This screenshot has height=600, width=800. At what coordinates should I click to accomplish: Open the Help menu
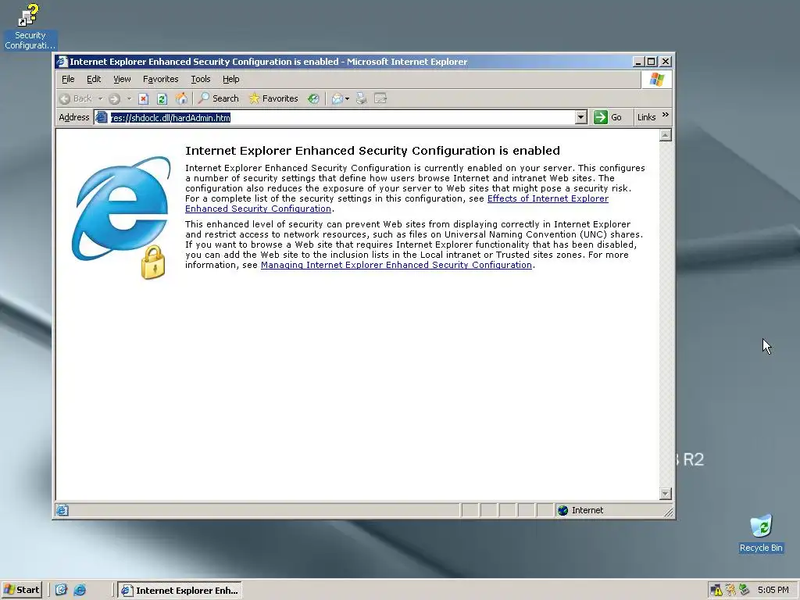point(230,79)
